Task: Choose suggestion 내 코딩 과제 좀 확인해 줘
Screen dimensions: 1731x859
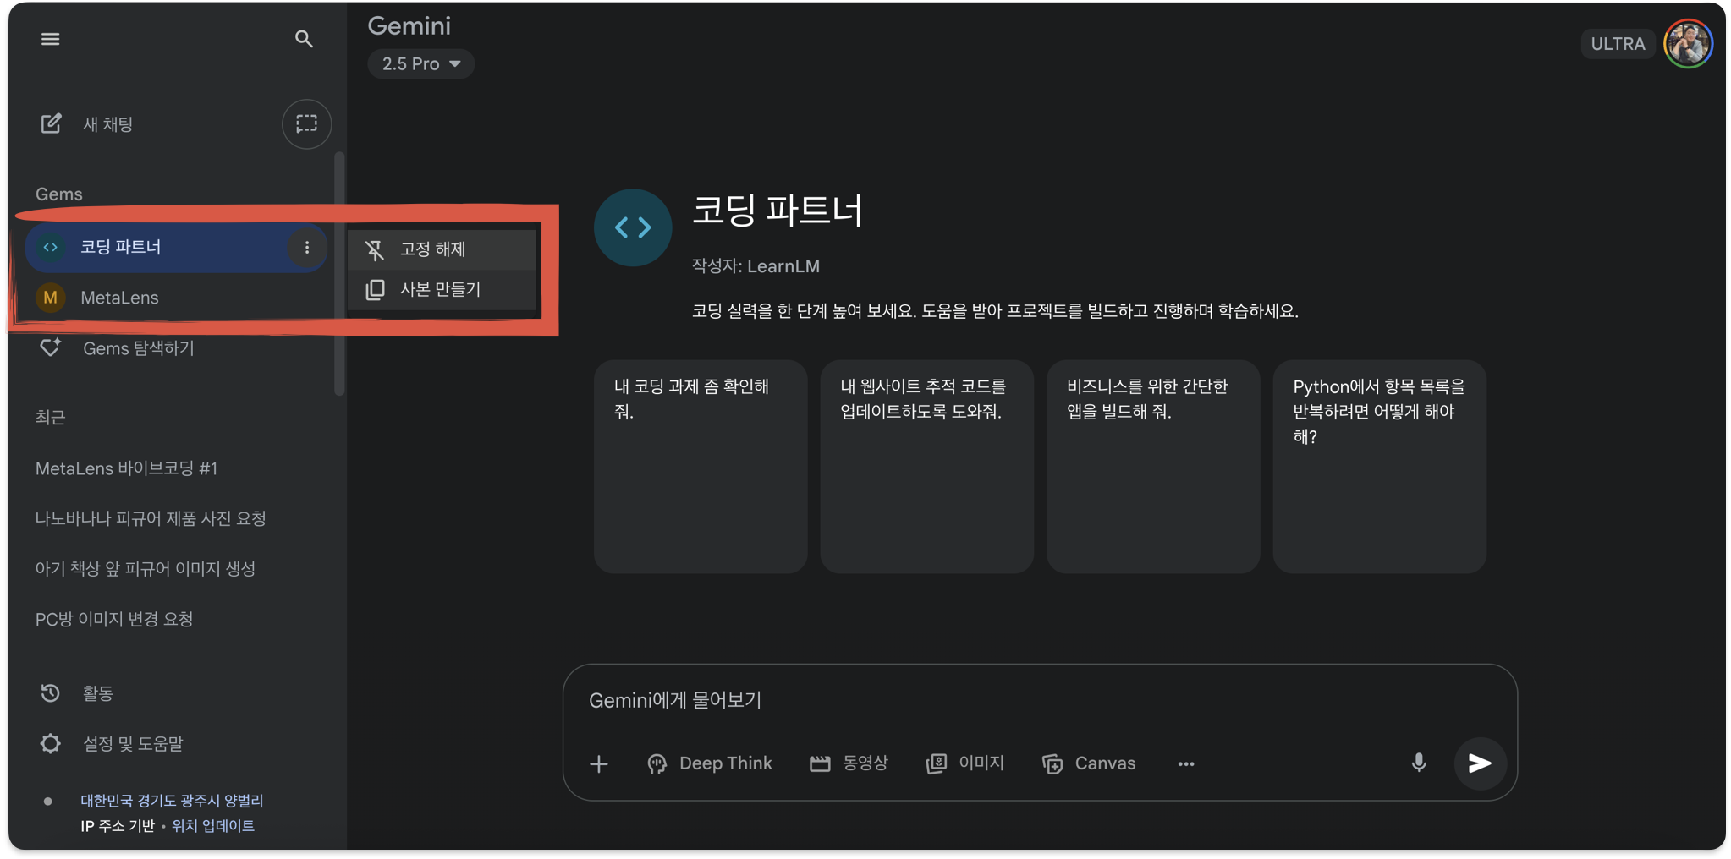Action: click(x=701, y=467)
